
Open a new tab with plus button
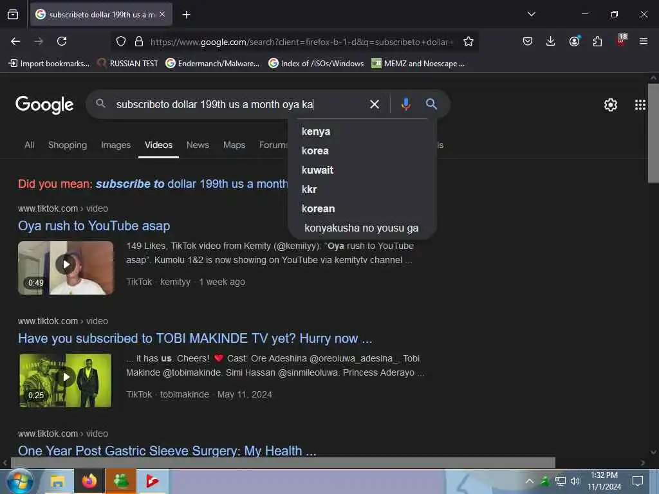pyautogui.click(x=186, y=15)
